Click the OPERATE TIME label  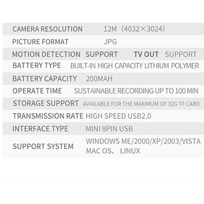pos(37,91)
